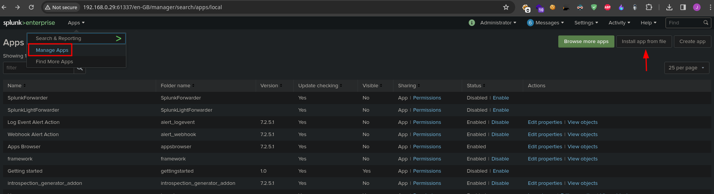Sort by the Status column
The width and height of the screenshot is (714, 194).
(x=476, y=86)
